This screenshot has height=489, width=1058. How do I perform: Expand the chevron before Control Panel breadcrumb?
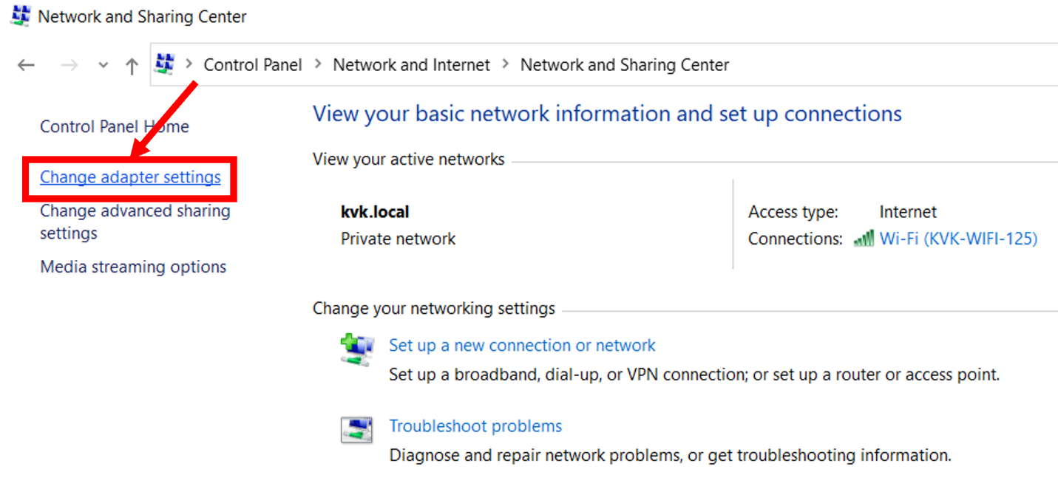(x=189, y=65)
